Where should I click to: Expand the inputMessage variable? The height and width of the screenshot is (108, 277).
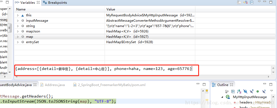pos(18,21)
